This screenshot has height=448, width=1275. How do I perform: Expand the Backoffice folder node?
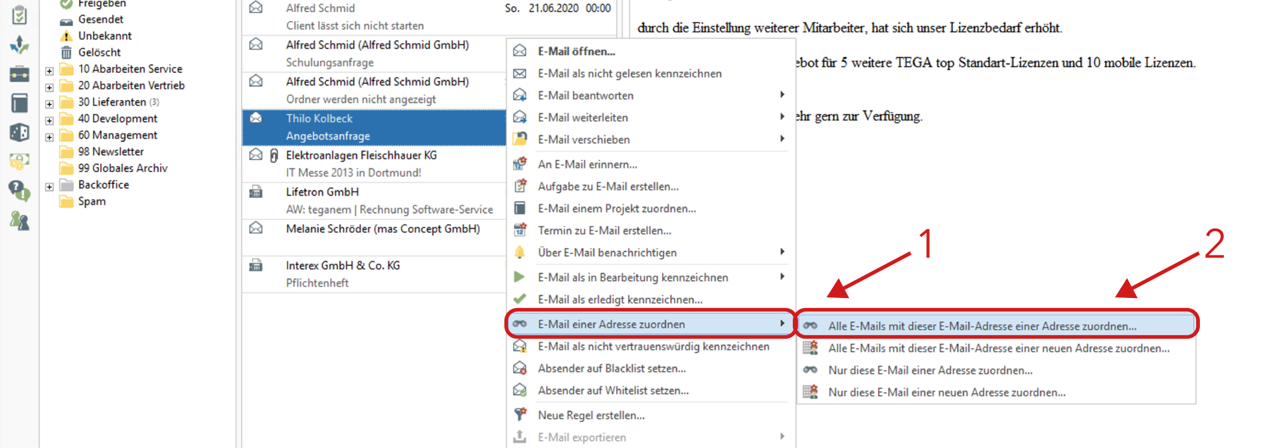click(49, 187)
